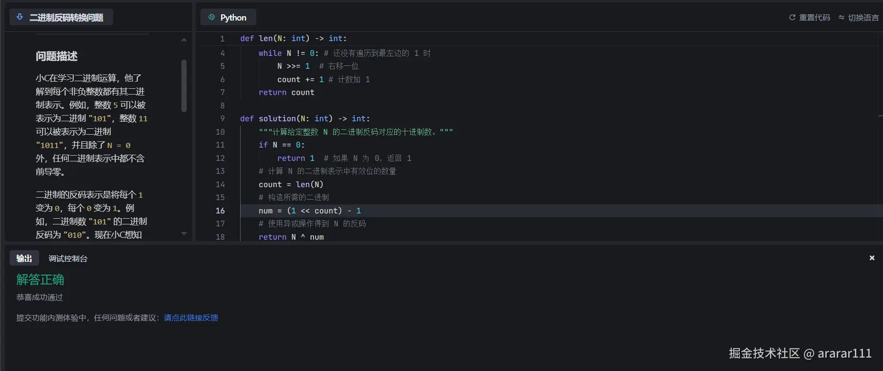Click the comment on line 13
Image resolution: width=883 pixels, height=371 pixels.
click(327, 171)
